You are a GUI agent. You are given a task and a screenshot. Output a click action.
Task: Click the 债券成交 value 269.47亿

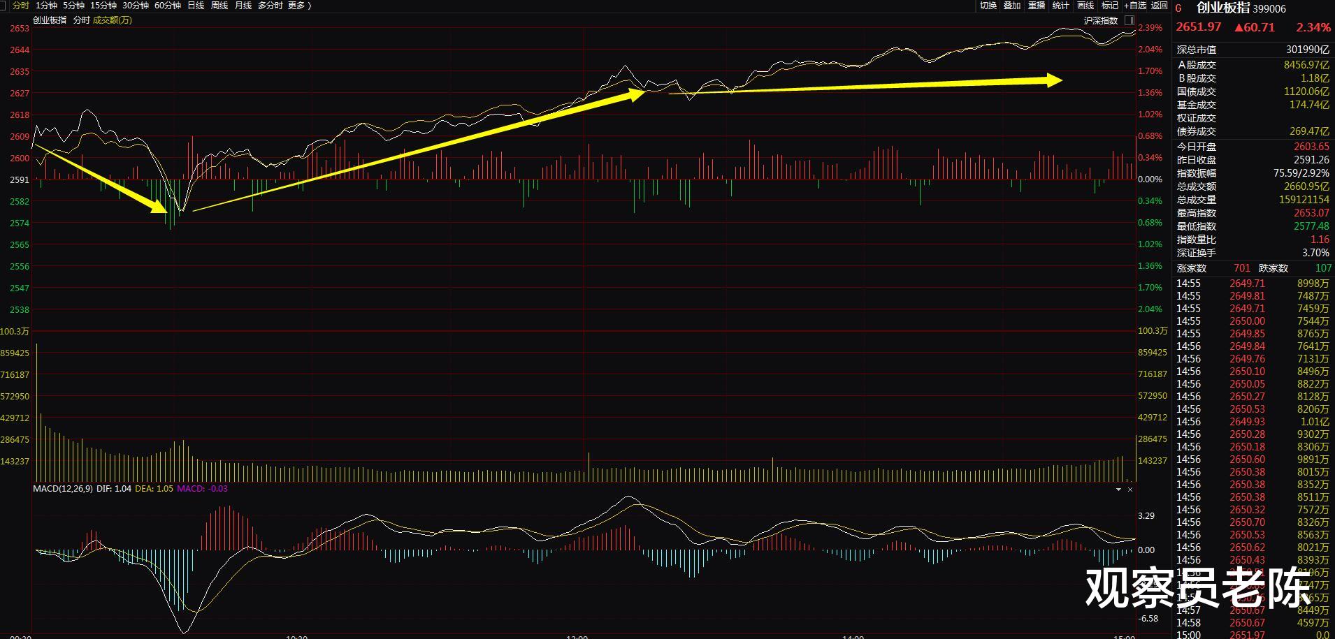coord(1309,131)
